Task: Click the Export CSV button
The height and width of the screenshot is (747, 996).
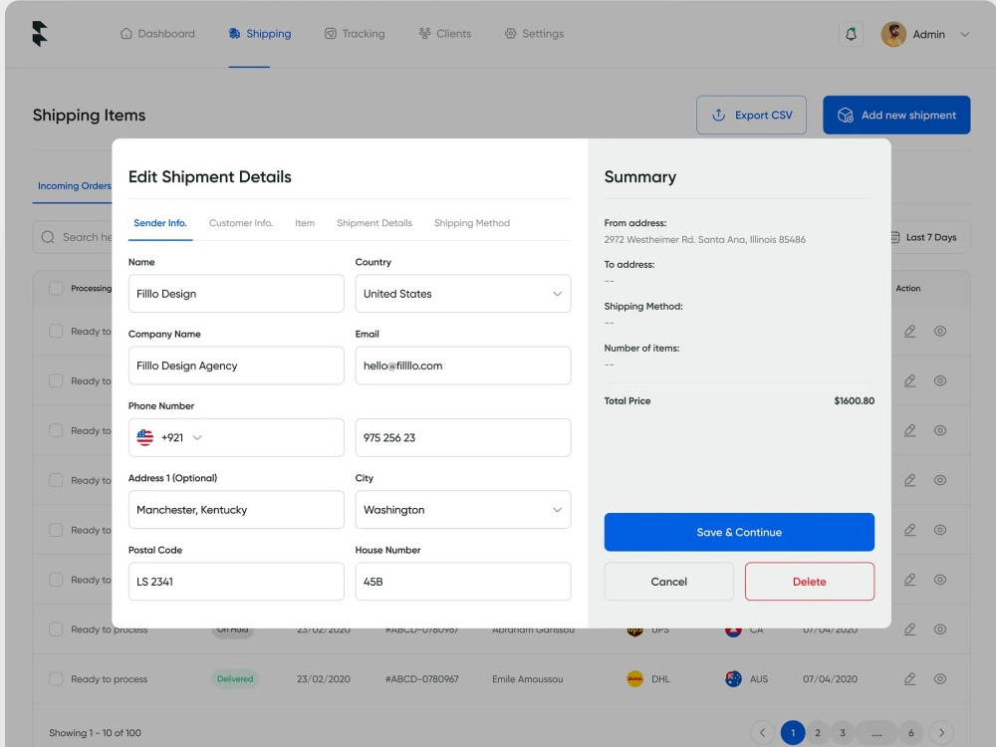Action: (x=751, y=115)
